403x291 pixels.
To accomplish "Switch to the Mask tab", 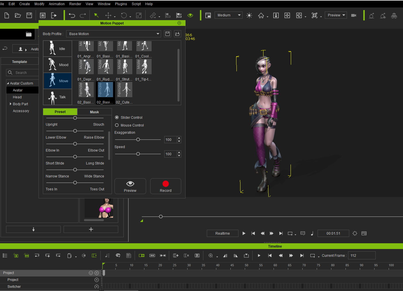I will pos(94,112).
